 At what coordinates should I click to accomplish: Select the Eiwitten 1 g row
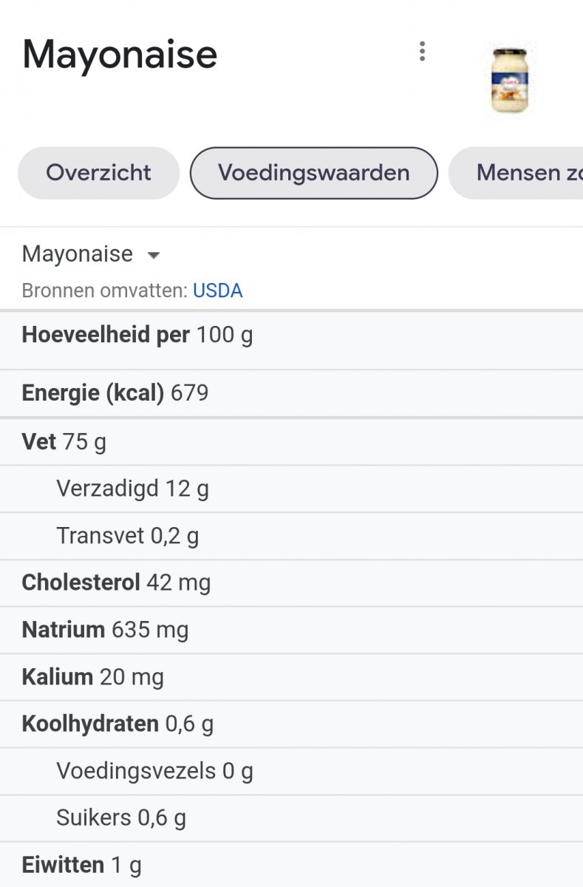click(81, 865)
